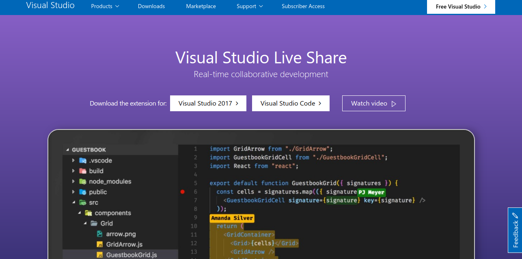Image resolution: width=522 pixels, height=259 pixels.
Task: Download extension for Visual Studio 2017
Action: click(209, 103)
